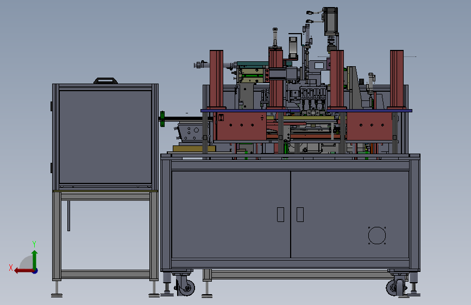This screenshot has width=471, height=305.
Task: Select the left door handle of the base cabinet
Action: coord(280,215)
